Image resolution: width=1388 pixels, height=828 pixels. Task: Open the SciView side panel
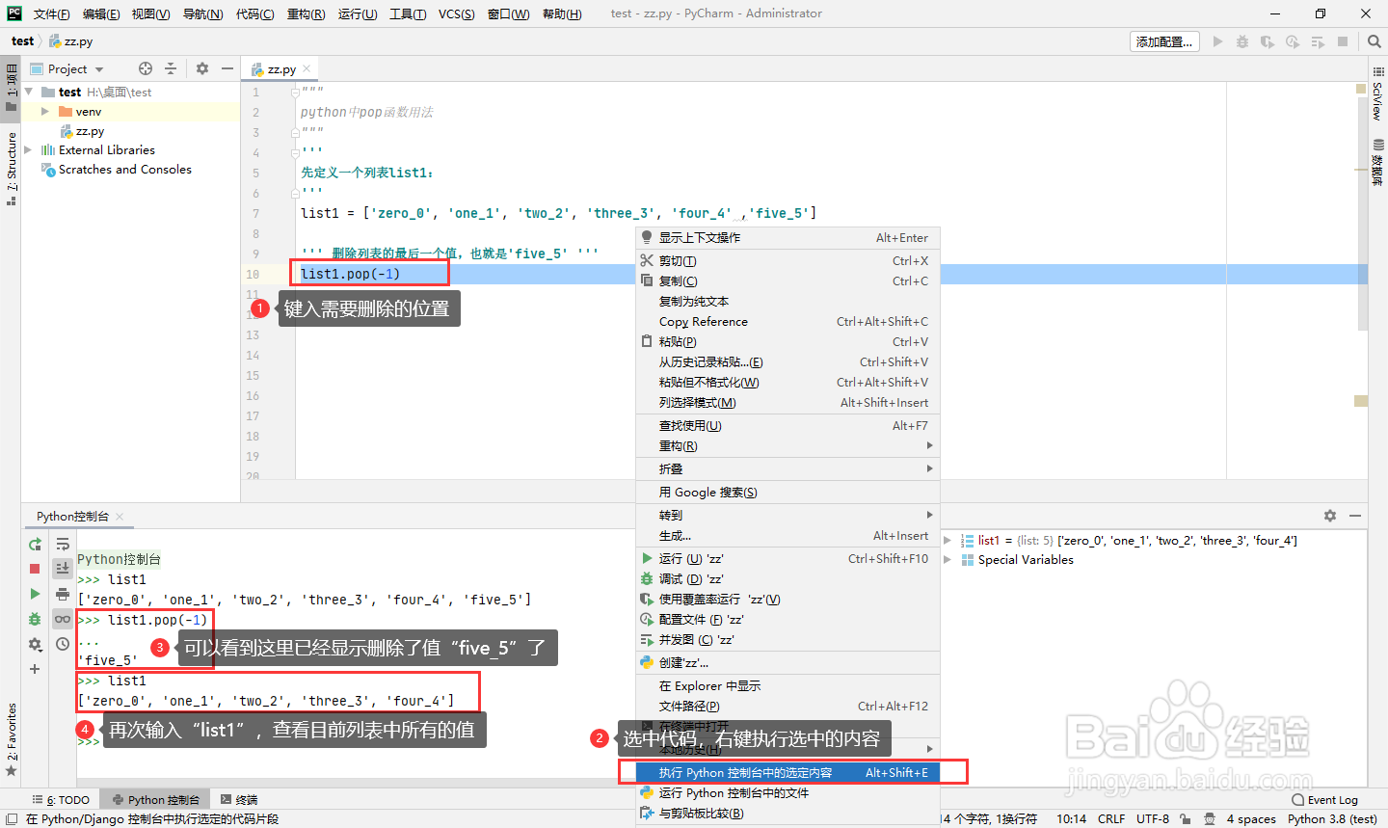[x=1377, y=93]
